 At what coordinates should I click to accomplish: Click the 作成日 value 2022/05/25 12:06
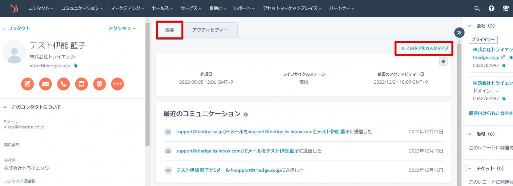pos(206,82)
